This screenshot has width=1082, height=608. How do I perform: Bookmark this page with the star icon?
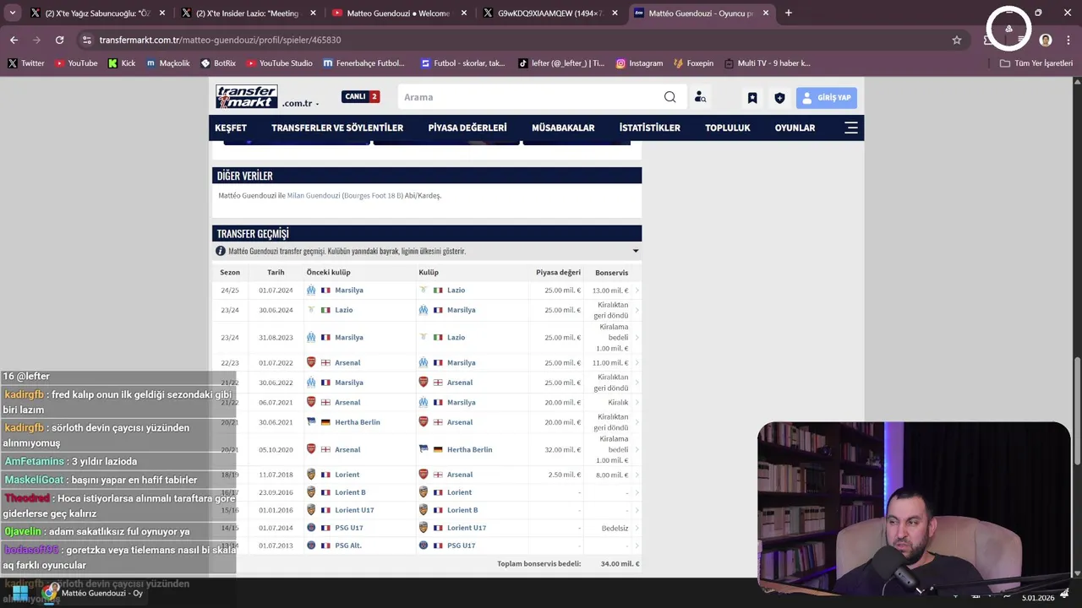pyautogui.click(x=957, y=40)
